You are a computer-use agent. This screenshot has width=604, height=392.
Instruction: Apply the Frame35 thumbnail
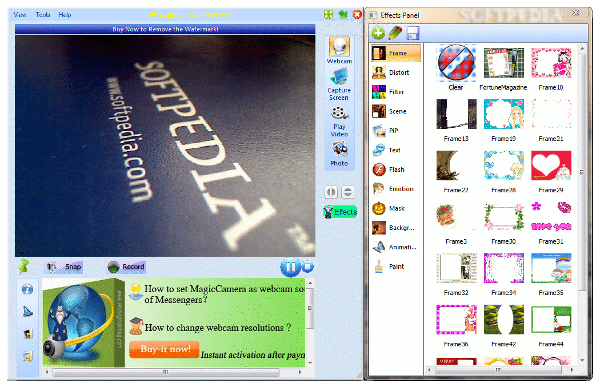click(551, 273)
